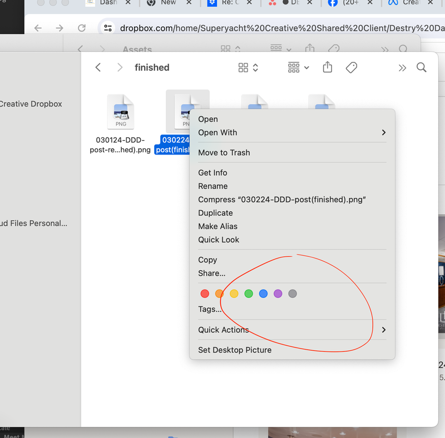The height and width of the screenshot is (438, 445).
Task: Choose Move to Trash from context menu
Action: click(224, 152)
